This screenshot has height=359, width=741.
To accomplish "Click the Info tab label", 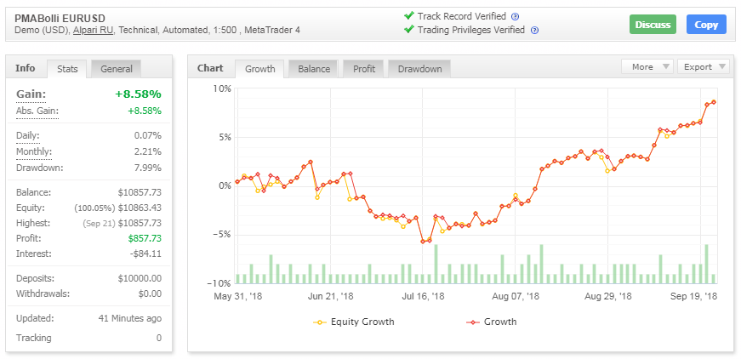I will (26, 68).
